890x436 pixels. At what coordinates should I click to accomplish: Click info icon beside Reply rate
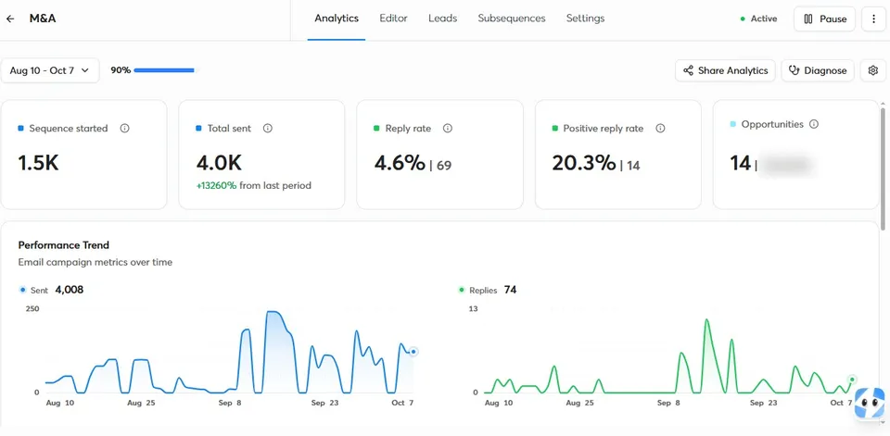tap(447, 128)
